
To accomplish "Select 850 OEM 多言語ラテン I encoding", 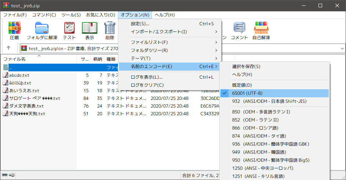I will (x=274, y=112).
